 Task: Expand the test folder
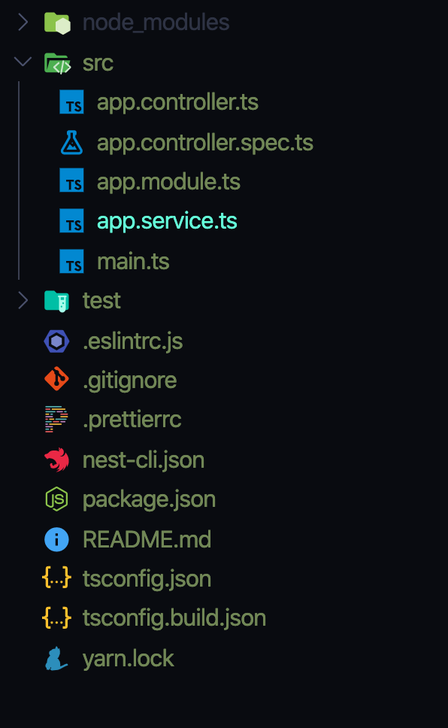coord(22,300)
